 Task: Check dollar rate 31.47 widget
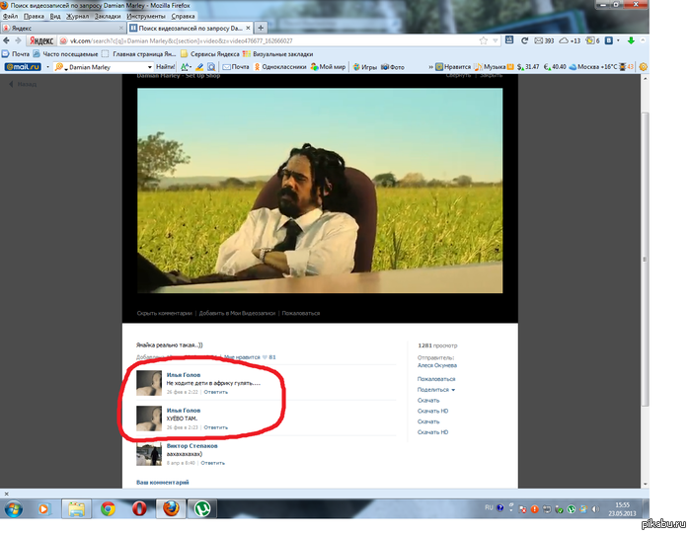point(528,67)
